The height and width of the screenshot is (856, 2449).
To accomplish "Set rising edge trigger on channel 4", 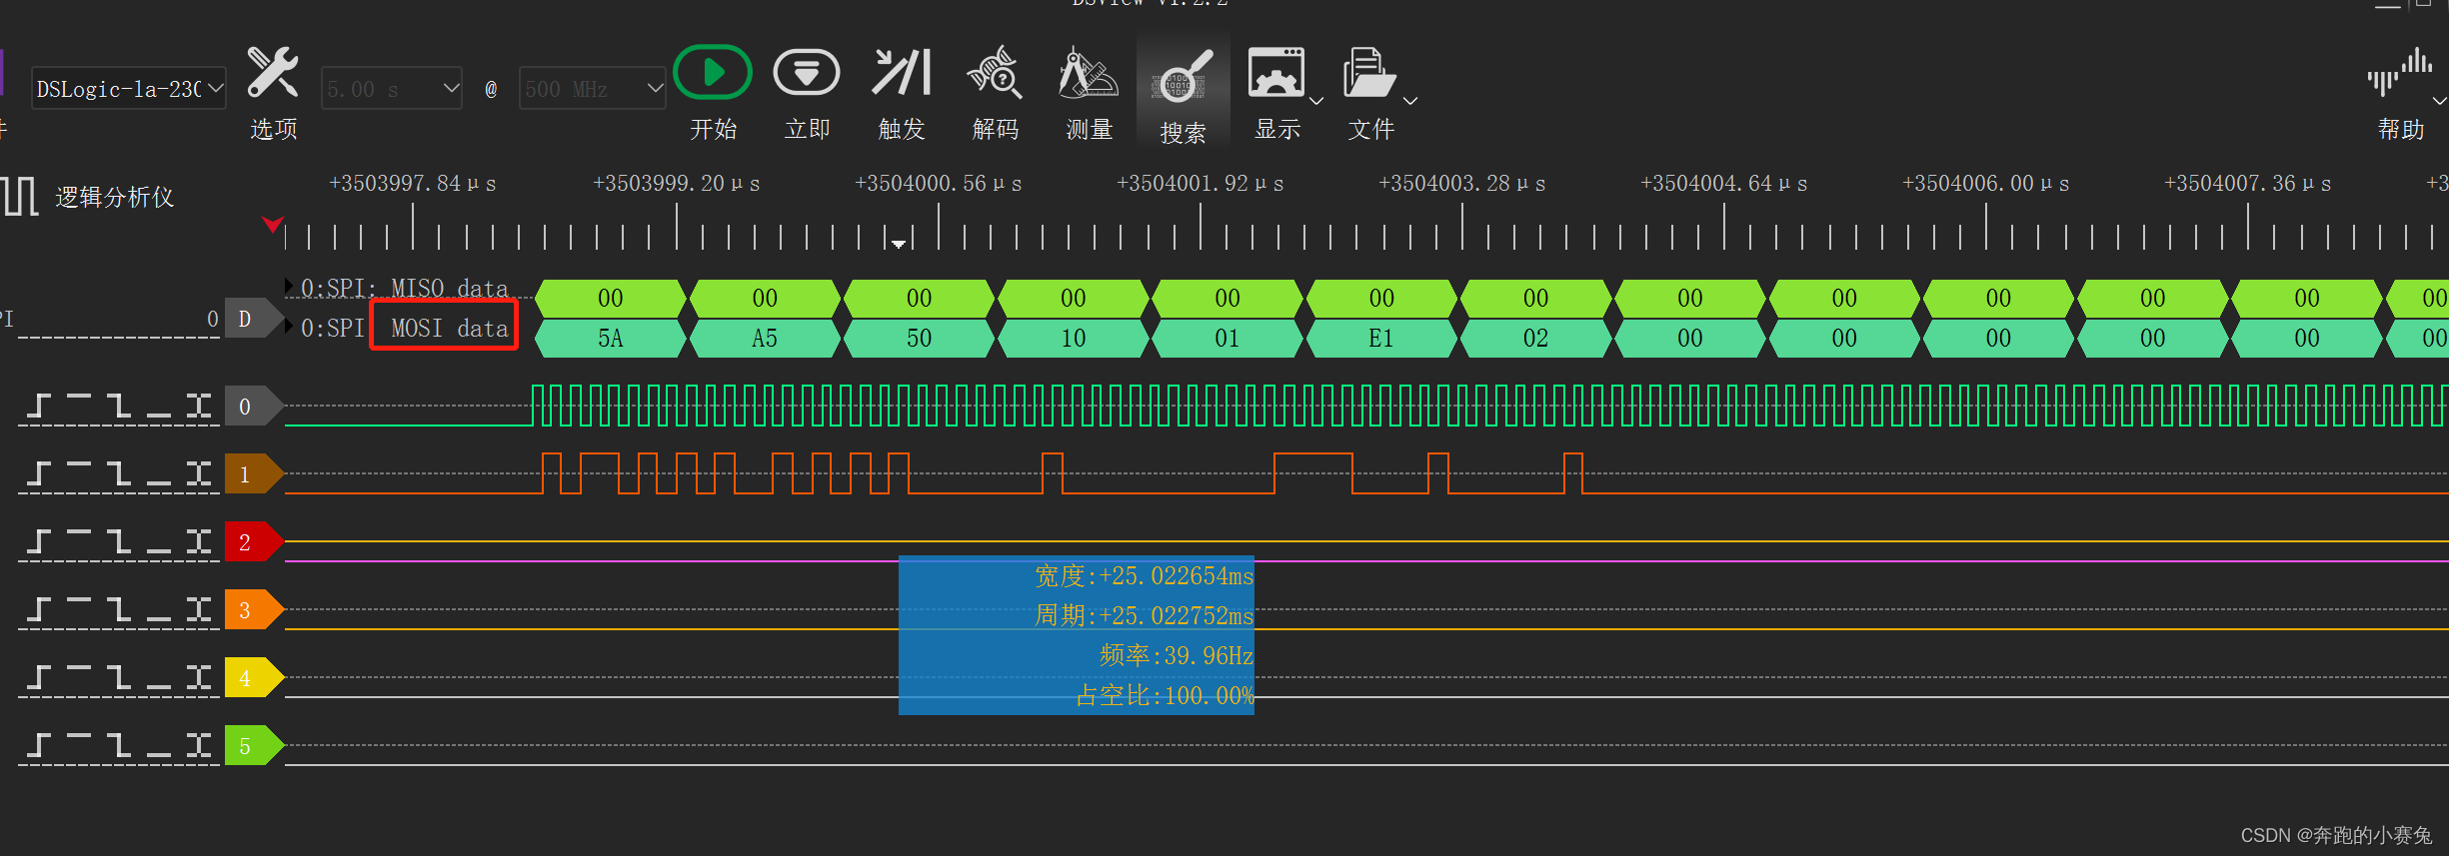I will 38,677.
